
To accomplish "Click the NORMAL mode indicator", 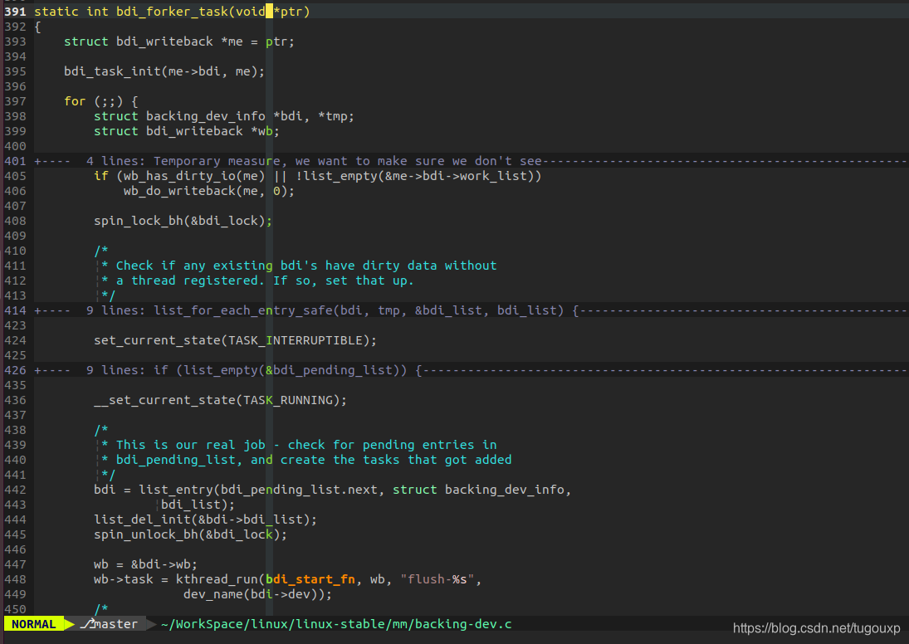I will pos(34,624).
